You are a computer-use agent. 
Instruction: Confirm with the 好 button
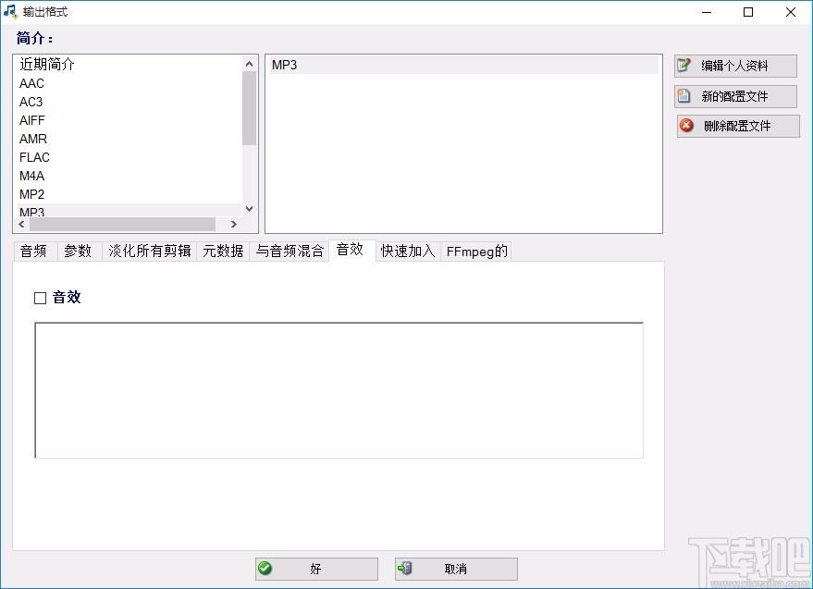point(316,569)
